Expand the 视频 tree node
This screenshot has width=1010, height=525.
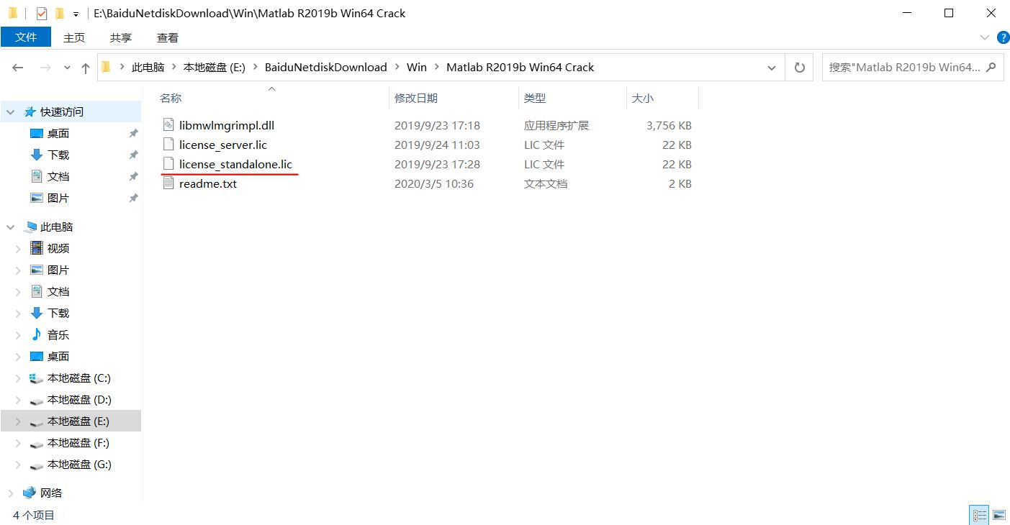click(19, 248)
